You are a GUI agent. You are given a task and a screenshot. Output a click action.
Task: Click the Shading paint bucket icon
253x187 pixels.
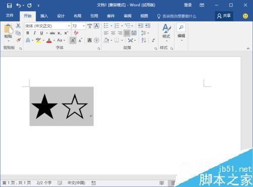106,40
